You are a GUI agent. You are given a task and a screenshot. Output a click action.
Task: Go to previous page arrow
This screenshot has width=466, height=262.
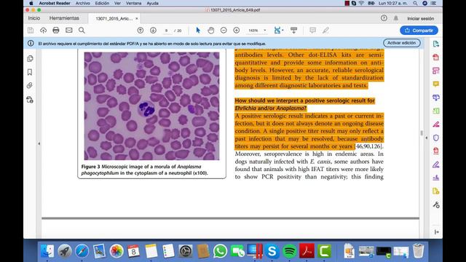141,31
